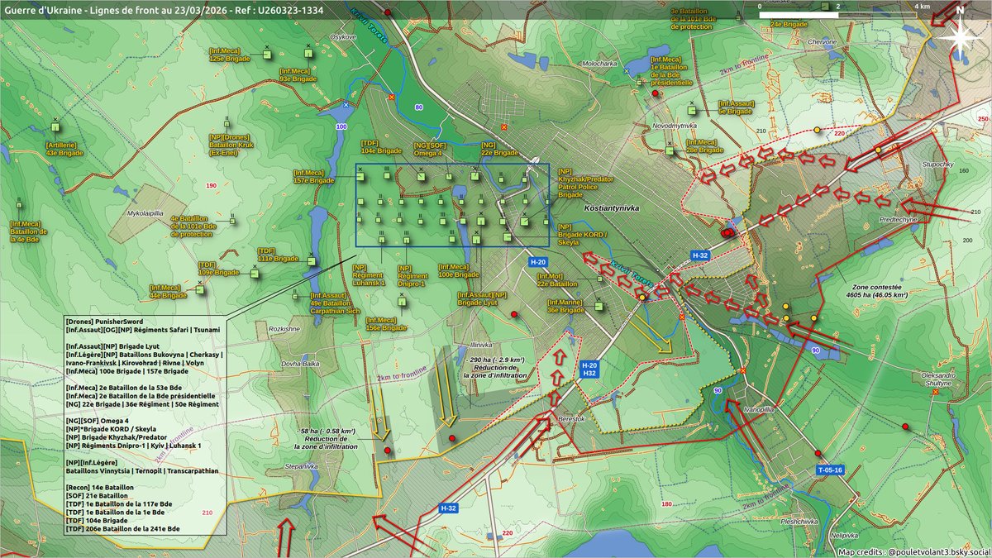Screen dimensions: 992x558
Task: Click the Ivanopillia village label
Action: (760, 408)
